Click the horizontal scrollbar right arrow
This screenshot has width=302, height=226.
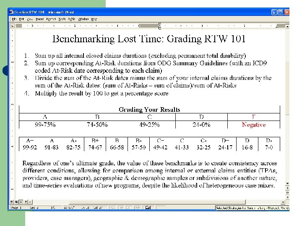tap(283, 202)
